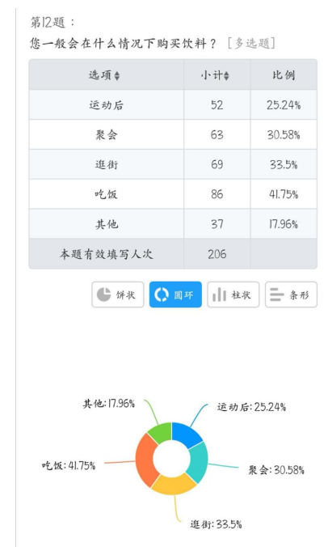Click the 逛街: 33.5% chart label

point(216,524)
